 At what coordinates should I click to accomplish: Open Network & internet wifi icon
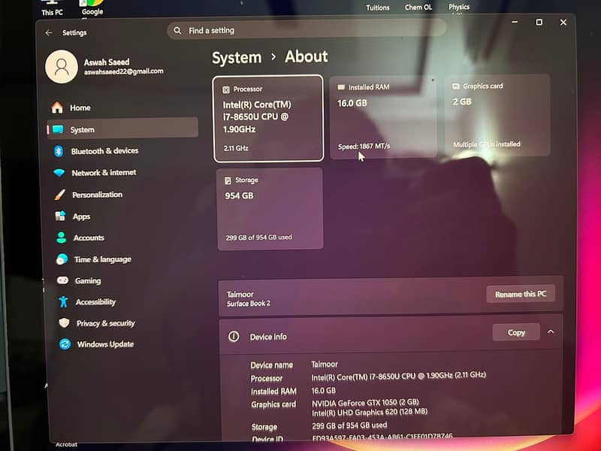pos(59,173)
